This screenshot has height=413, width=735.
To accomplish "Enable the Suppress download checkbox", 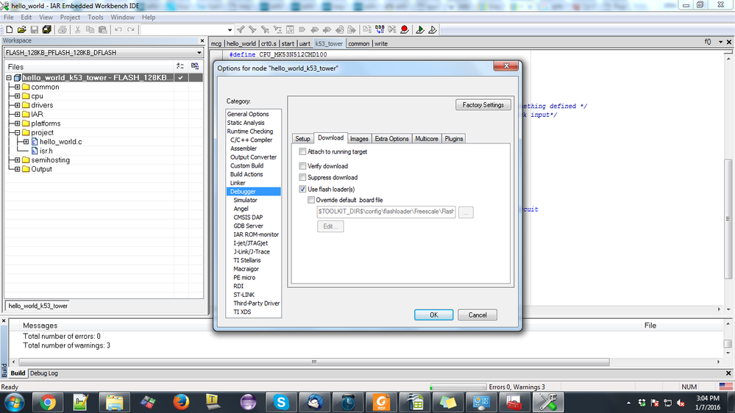I will [x=302, y=177].
